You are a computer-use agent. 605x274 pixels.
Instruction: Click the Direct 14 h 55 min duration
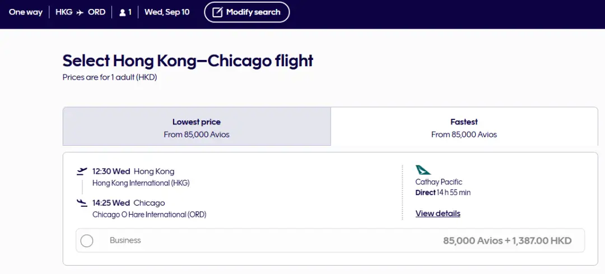443,193
